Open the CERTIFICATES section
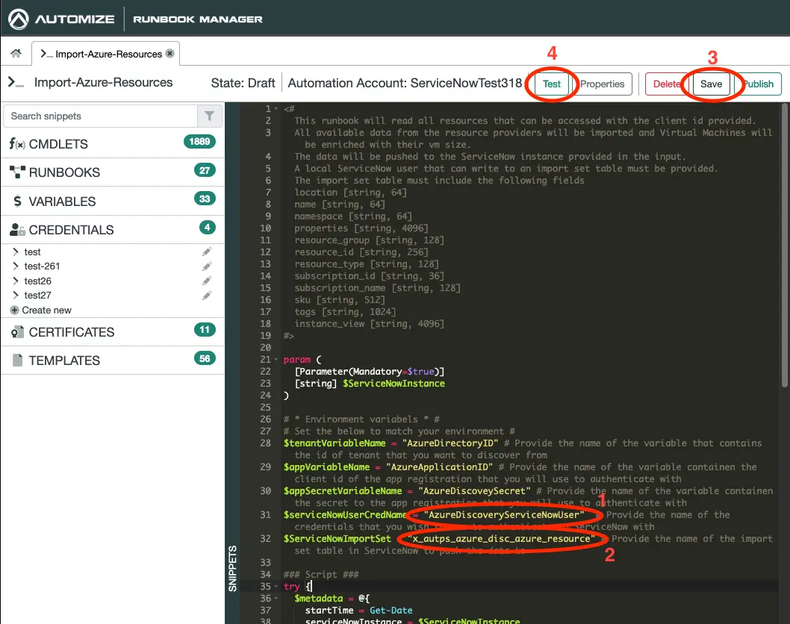 pos(112,332)
